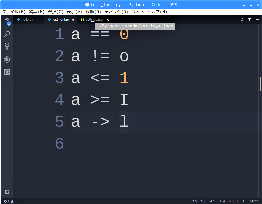Open the Manage gear icon
The height and width of the screenshot is (204, 262).
pyautogui.click(x=7, y=192)
